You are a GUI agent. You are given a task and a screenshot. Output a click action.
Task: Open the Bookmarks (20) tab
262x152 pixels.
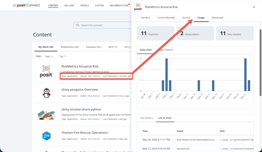pos(70,47)
